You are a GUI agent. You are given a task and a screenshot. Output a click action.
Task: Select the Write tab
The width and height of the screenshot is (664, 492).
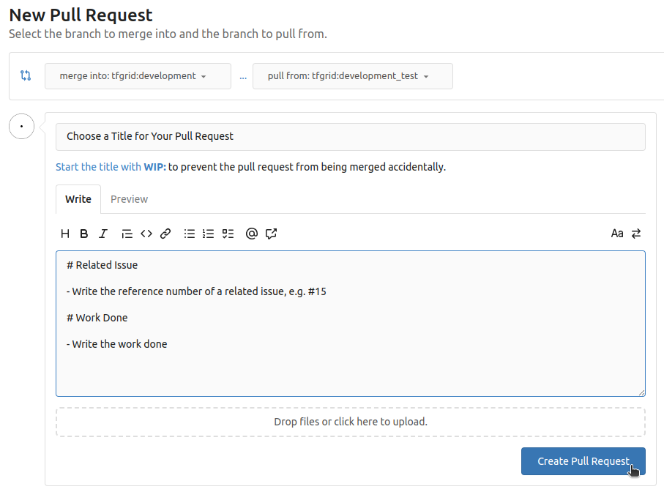pos(78,199)
